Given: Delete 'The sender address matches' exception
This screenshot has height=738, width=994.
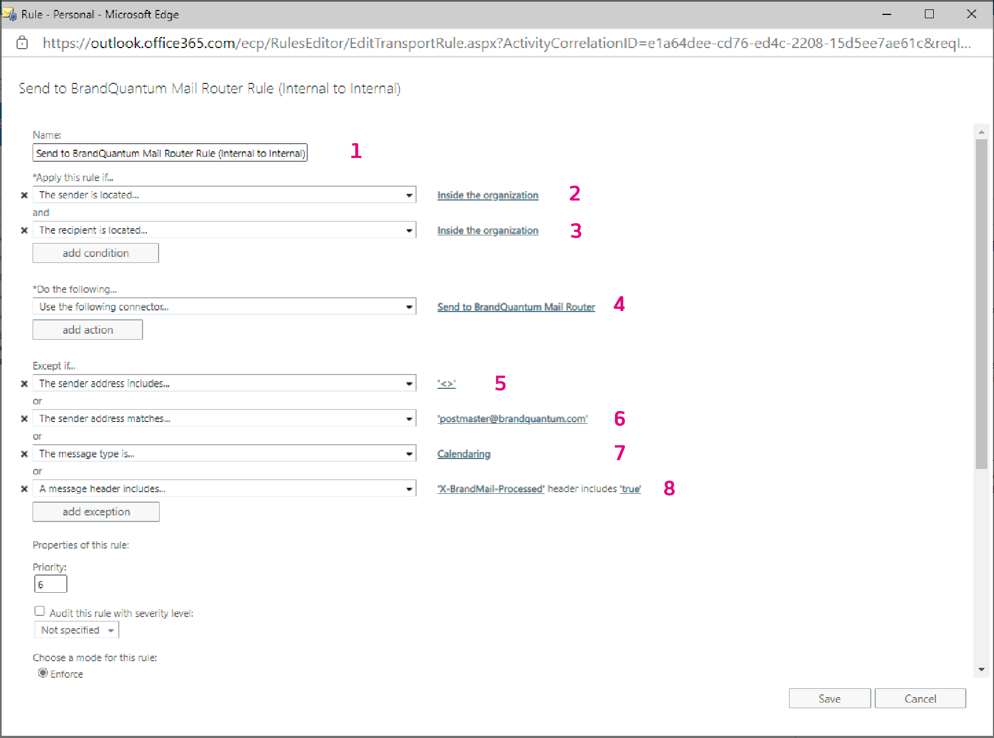Looking at the screenshot, I should (x=24, y=419).
